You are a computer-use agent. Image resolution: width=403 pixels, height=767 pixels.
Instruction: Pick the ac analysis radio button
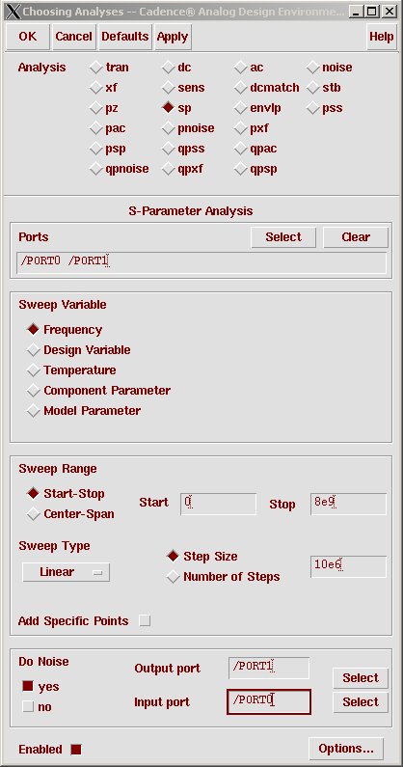[240, 68]
